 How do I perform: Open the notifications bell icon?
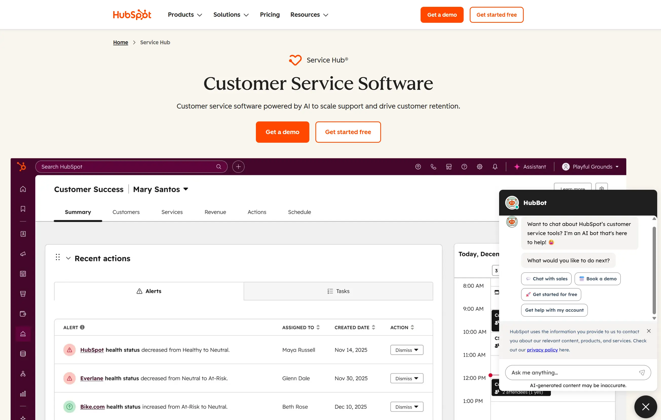(495, 167)
